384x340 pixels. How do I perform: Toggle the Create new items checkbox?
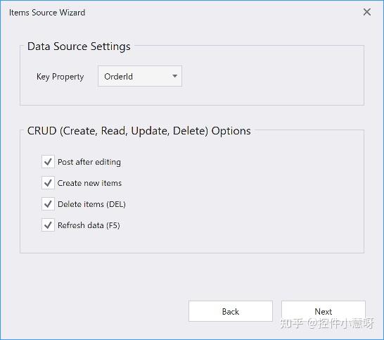[48, 183]
